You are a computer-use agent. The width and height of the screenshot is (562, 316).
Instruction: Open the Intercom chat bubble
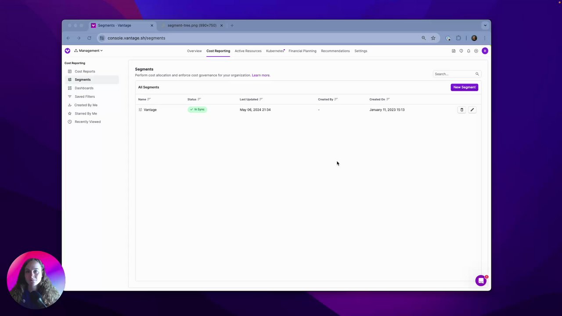[481, 281]
